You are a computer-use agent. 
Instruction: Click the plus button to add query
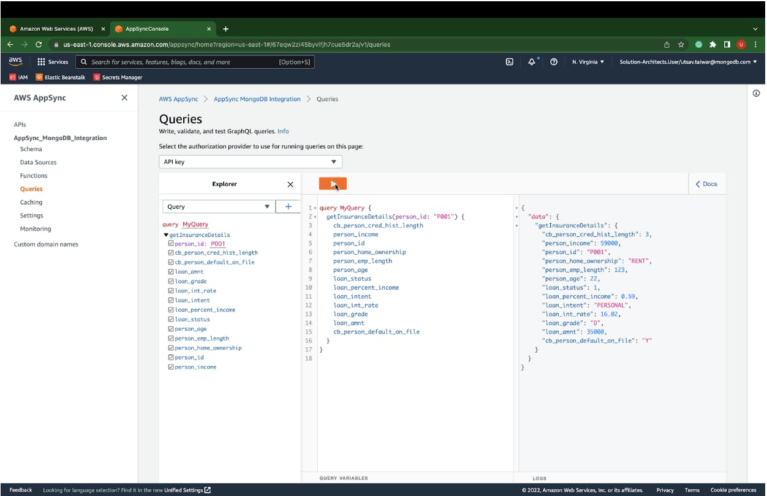[x=288, y=206]
